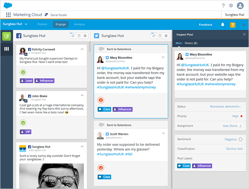Viewport: 249px width, 189px height.
Task: Click Sent to Salesforce header on Scott's tweet
Action: (131, 125)
